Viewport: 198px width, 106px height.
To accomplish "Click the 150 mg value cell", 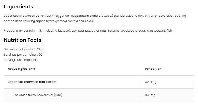I will 167,95.
